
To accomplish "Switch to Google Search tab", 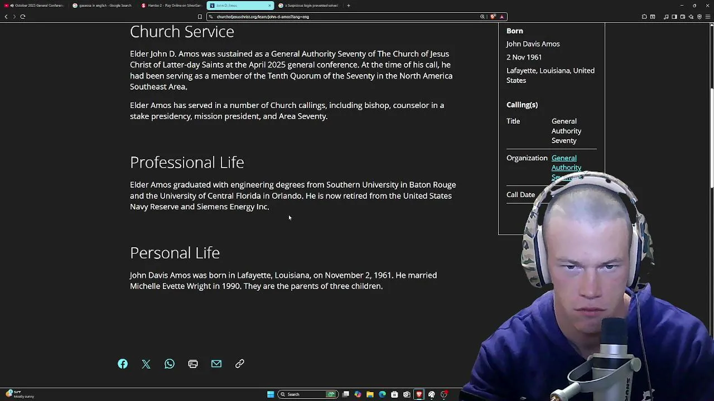I will 103,6.
